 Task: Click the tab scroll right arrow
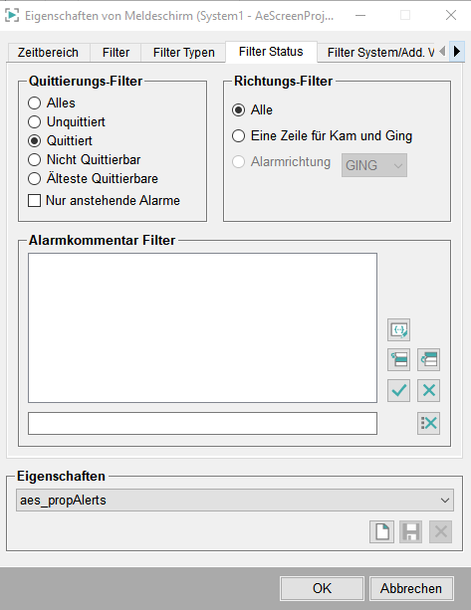tap(457, 52)
